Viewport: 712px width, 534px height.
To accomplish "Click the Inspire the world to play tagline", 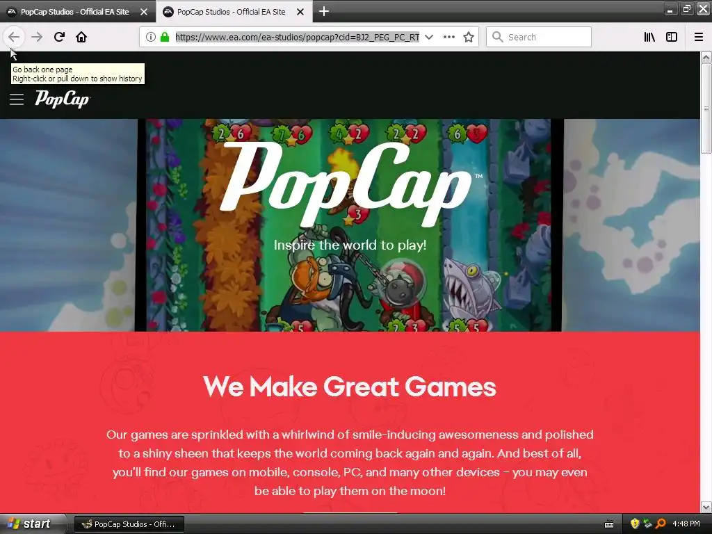I will pos(350,245).
